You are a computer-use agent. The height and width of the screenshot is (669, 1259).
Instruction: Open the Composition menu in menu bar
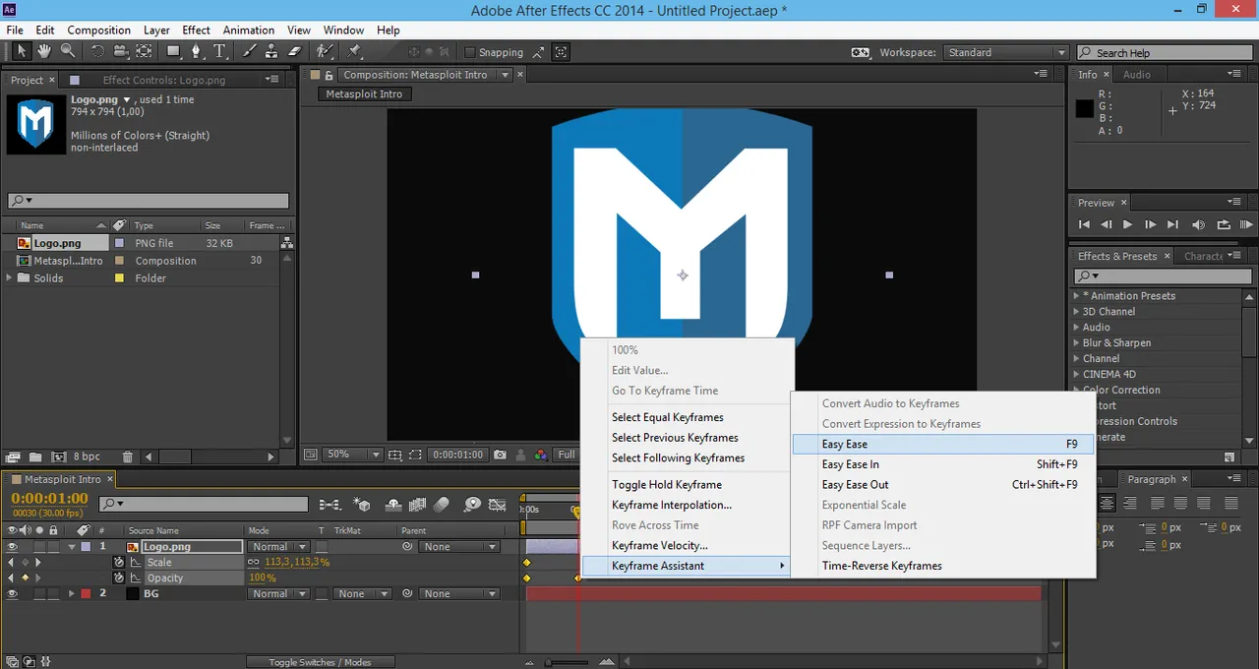98,30
